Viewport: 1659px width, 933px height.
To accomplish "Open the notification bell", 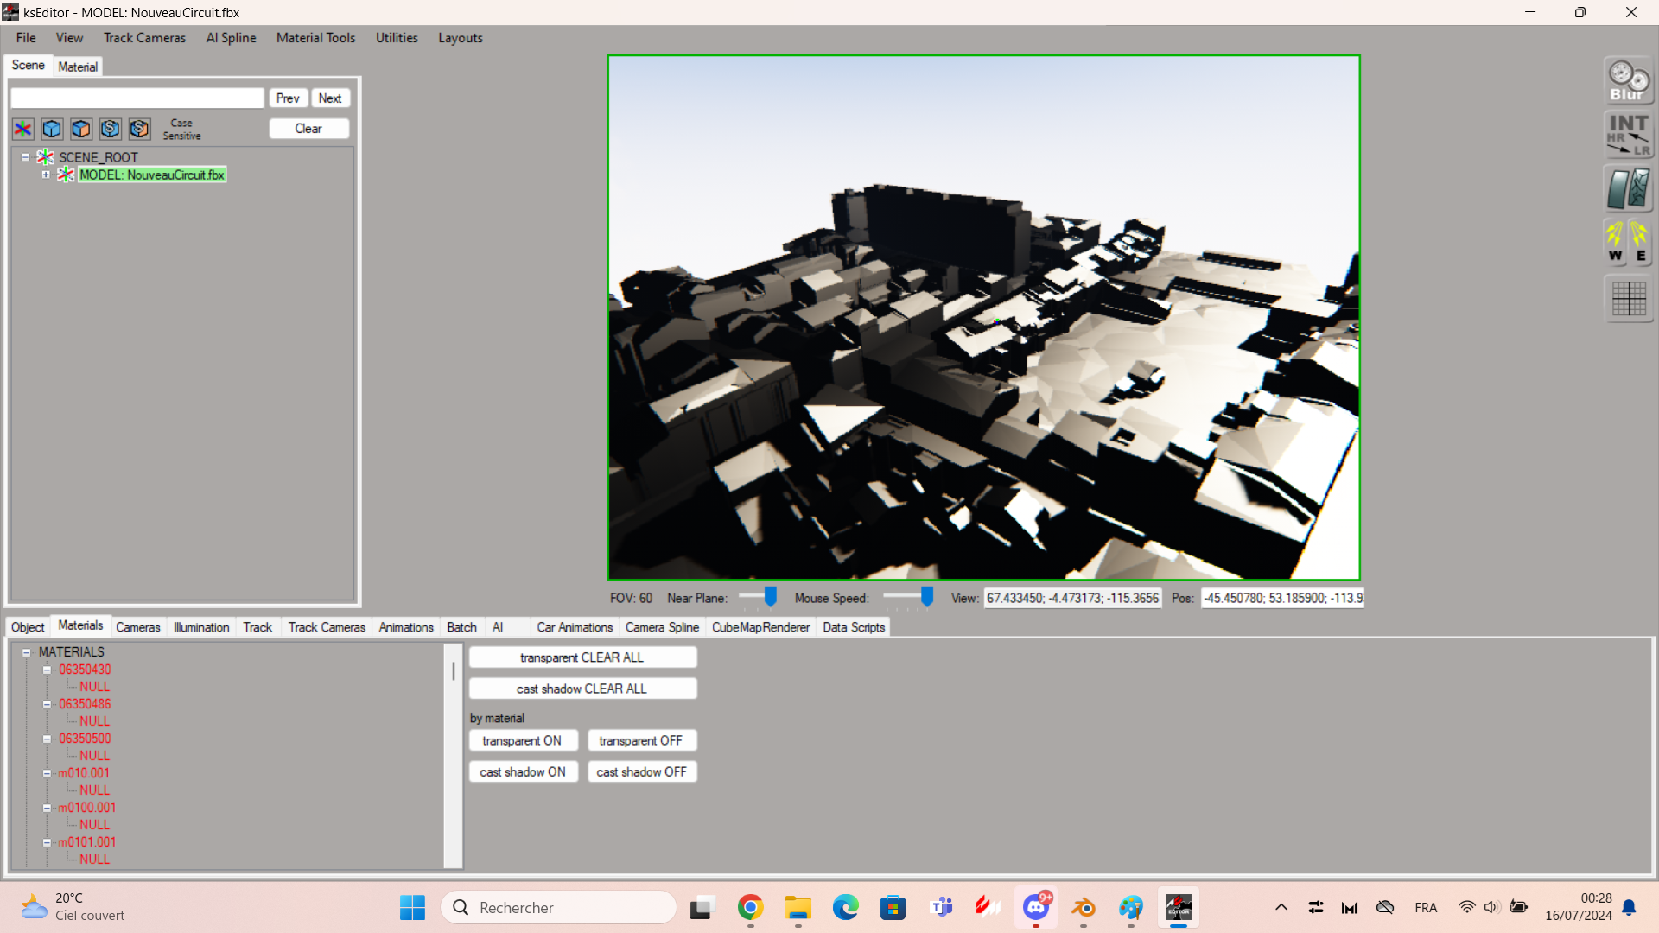I will (x=1629, y=908).
